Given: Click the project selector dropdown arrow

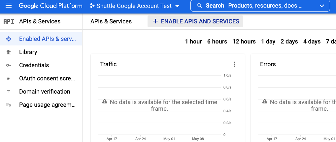Looking at the screenshot, I should (177, 6).
